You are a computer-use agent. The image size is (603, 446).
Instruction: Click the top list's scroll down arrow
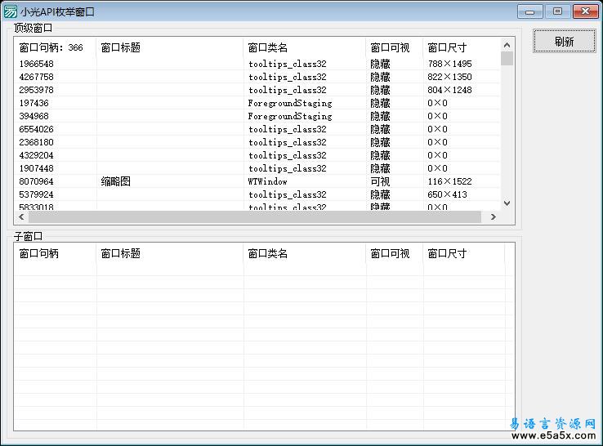(507, 203)
